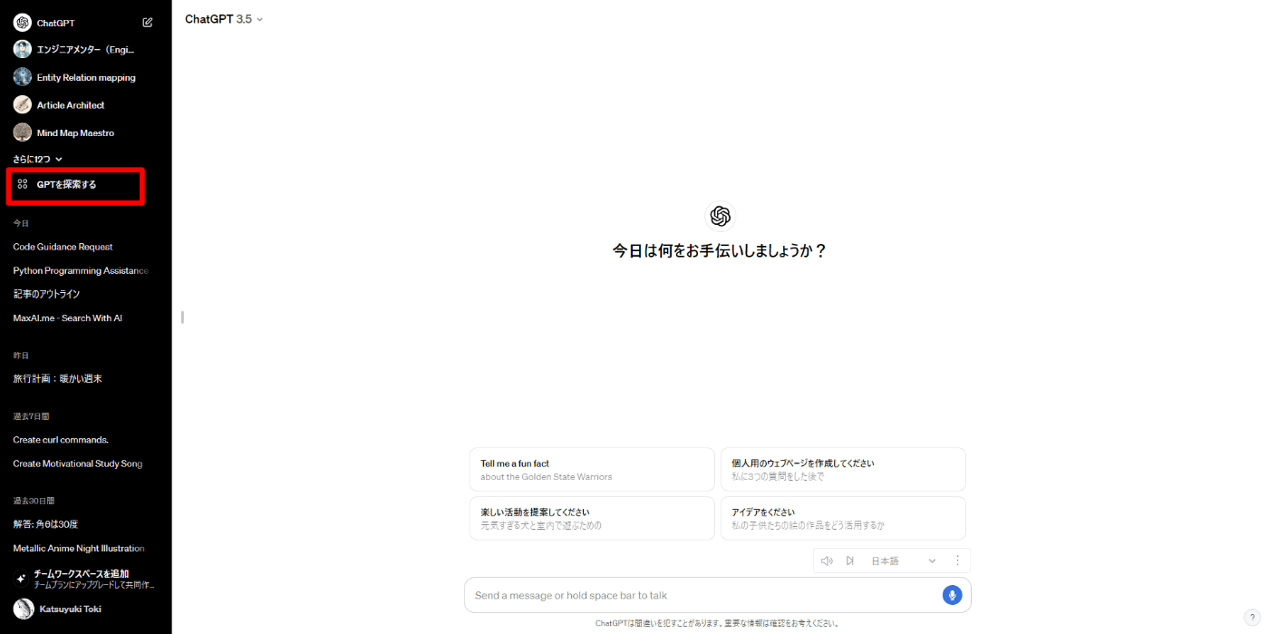Image resolution: width=1269 pixels, height=634 pixels.
Task: Click the Article Architect name
Action: [x=71, y=105]
